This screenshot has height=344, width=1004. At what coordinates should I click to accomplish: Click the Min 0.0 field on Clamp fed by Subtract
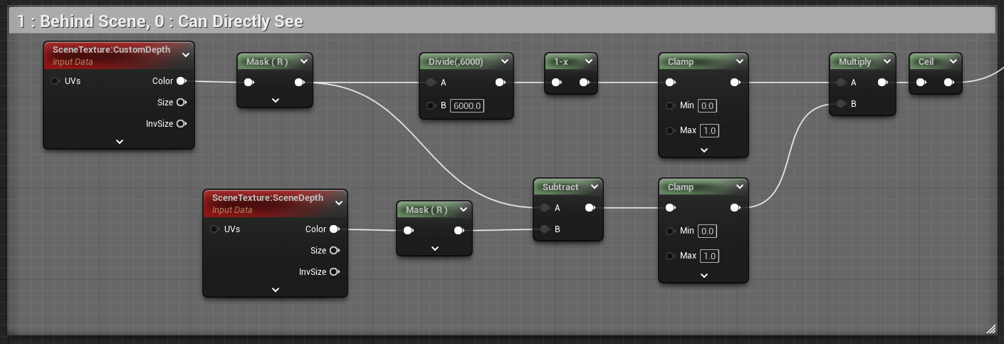(708, 231)
